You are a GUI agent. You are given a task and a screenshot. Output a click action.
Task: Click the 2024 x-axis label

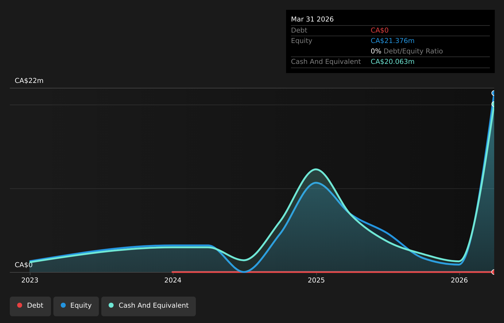(x=173, y=280)
